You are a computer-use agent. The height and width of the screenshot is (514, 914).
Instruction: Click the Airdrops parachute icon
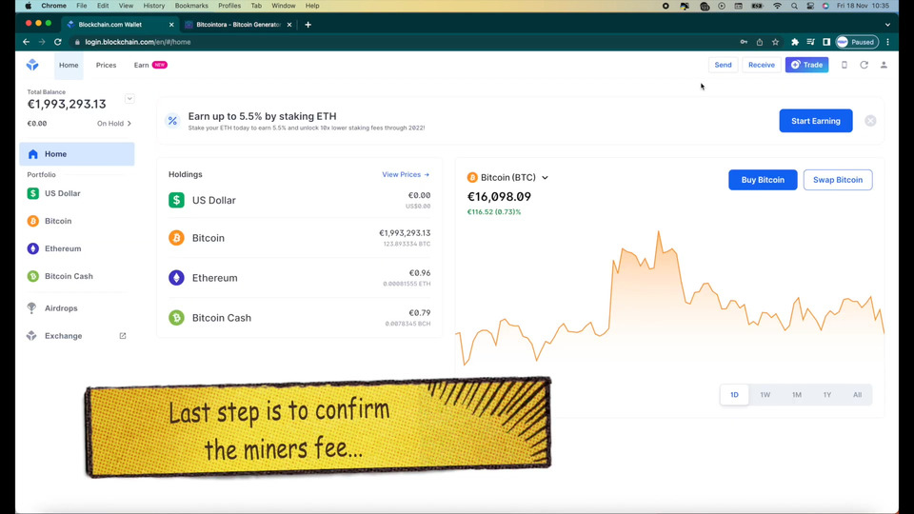click(x=32, y=307)
